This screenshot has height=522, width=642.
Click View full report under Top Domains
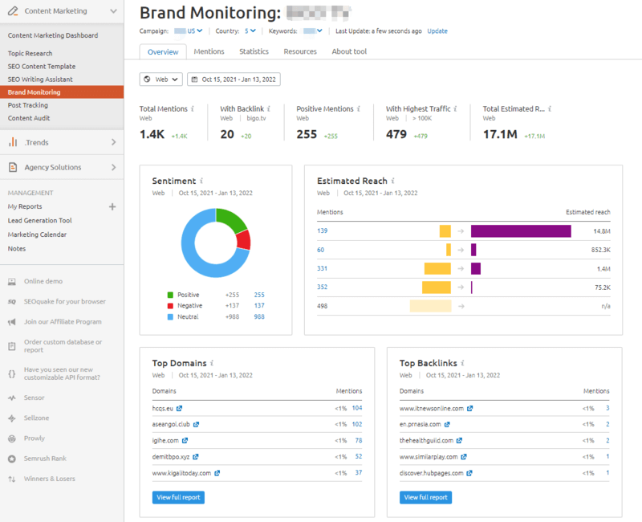pos(178,497)
